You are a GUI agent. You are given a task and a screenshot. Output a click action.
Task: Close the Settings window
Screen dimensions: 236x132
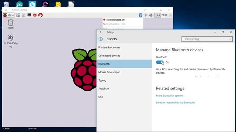click(231, 32)
